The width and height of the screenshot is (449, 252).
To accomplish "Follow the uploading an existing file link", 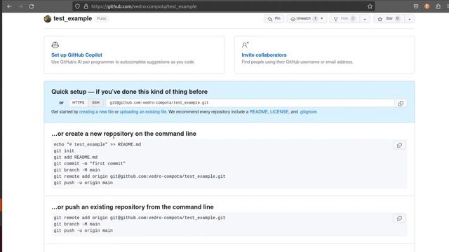I will (143, 112).
